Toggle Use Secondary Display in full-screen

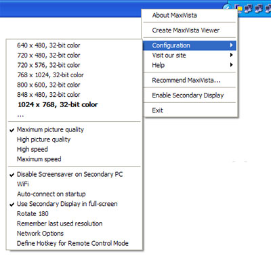pyautogui.click(x=75, y=204)
